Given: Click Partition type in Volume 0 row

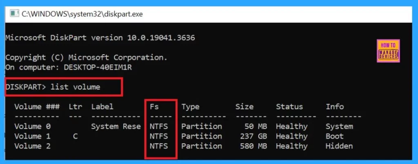Looking at the screenshot, I should click(202, 126).
